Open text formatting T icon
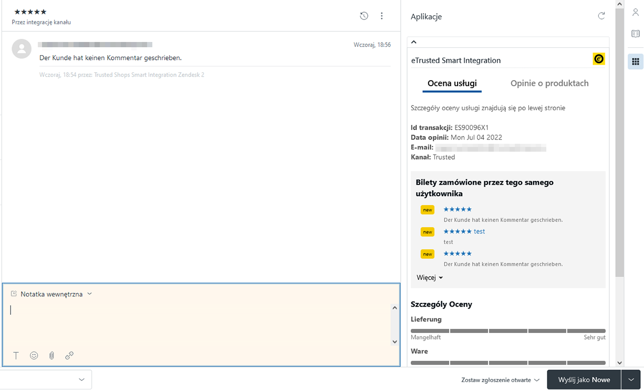This screenshot has width=644, height=391. [x=16, y=355]
